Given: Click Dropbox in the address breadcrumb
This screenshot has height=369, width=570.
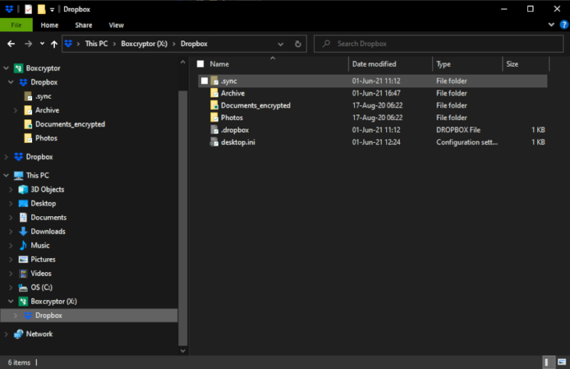Looking at the screenshot, I should 194,43.
